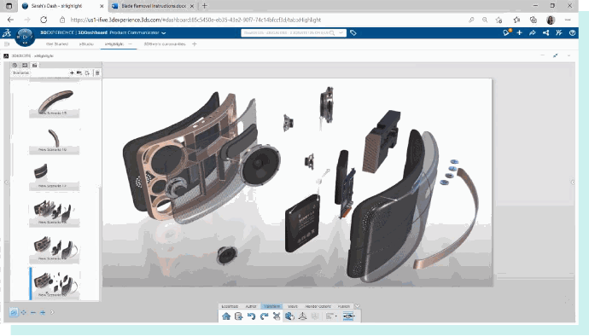
Task: Switch to the xStudio dashboard tab
Action: coord(86,44)
